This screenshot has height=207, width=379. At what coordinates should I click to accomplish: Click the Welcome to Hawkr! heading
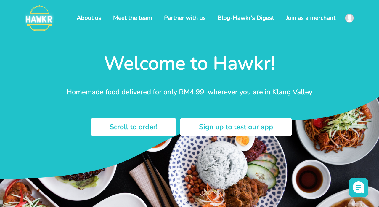coord(190,63)
